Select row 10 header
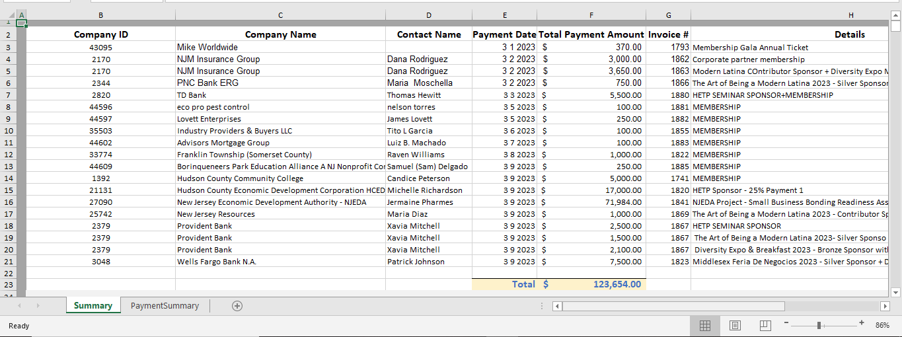The image size is (902, 337). click(x=8, y=131)
